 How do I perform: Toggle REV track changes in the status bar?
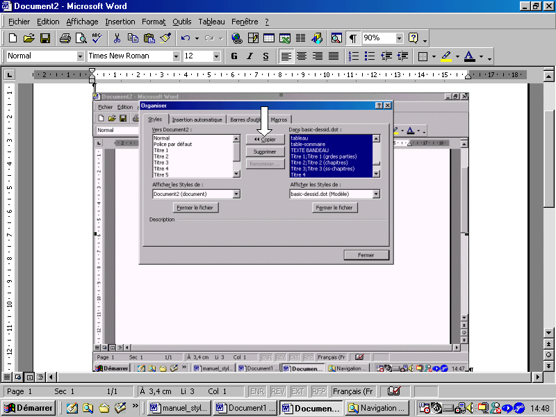(x=278, y=391)
